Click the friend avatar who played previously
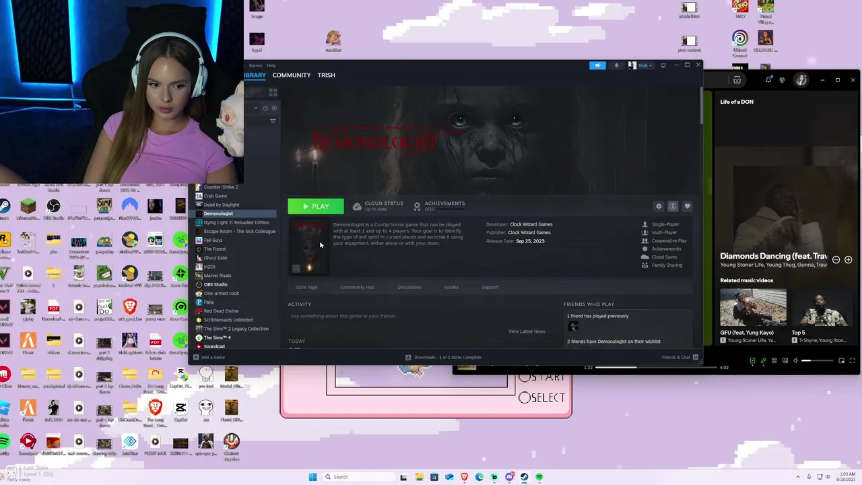The height and width of the screenshot is (485, 862). coord(573,326)
